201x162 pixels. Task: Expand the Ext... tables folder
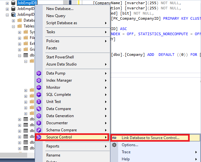tap(19, 44)
